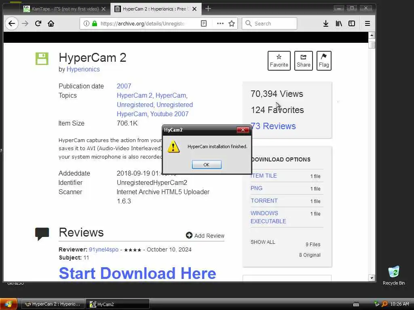Go back with the browser back arrow

(12, 23)
